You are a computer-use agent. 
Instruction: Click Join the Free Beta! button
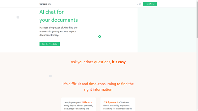coord(49,44)
